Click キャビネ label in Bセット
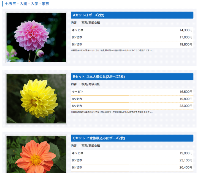202x173 pixels. [x=78, y=92]
